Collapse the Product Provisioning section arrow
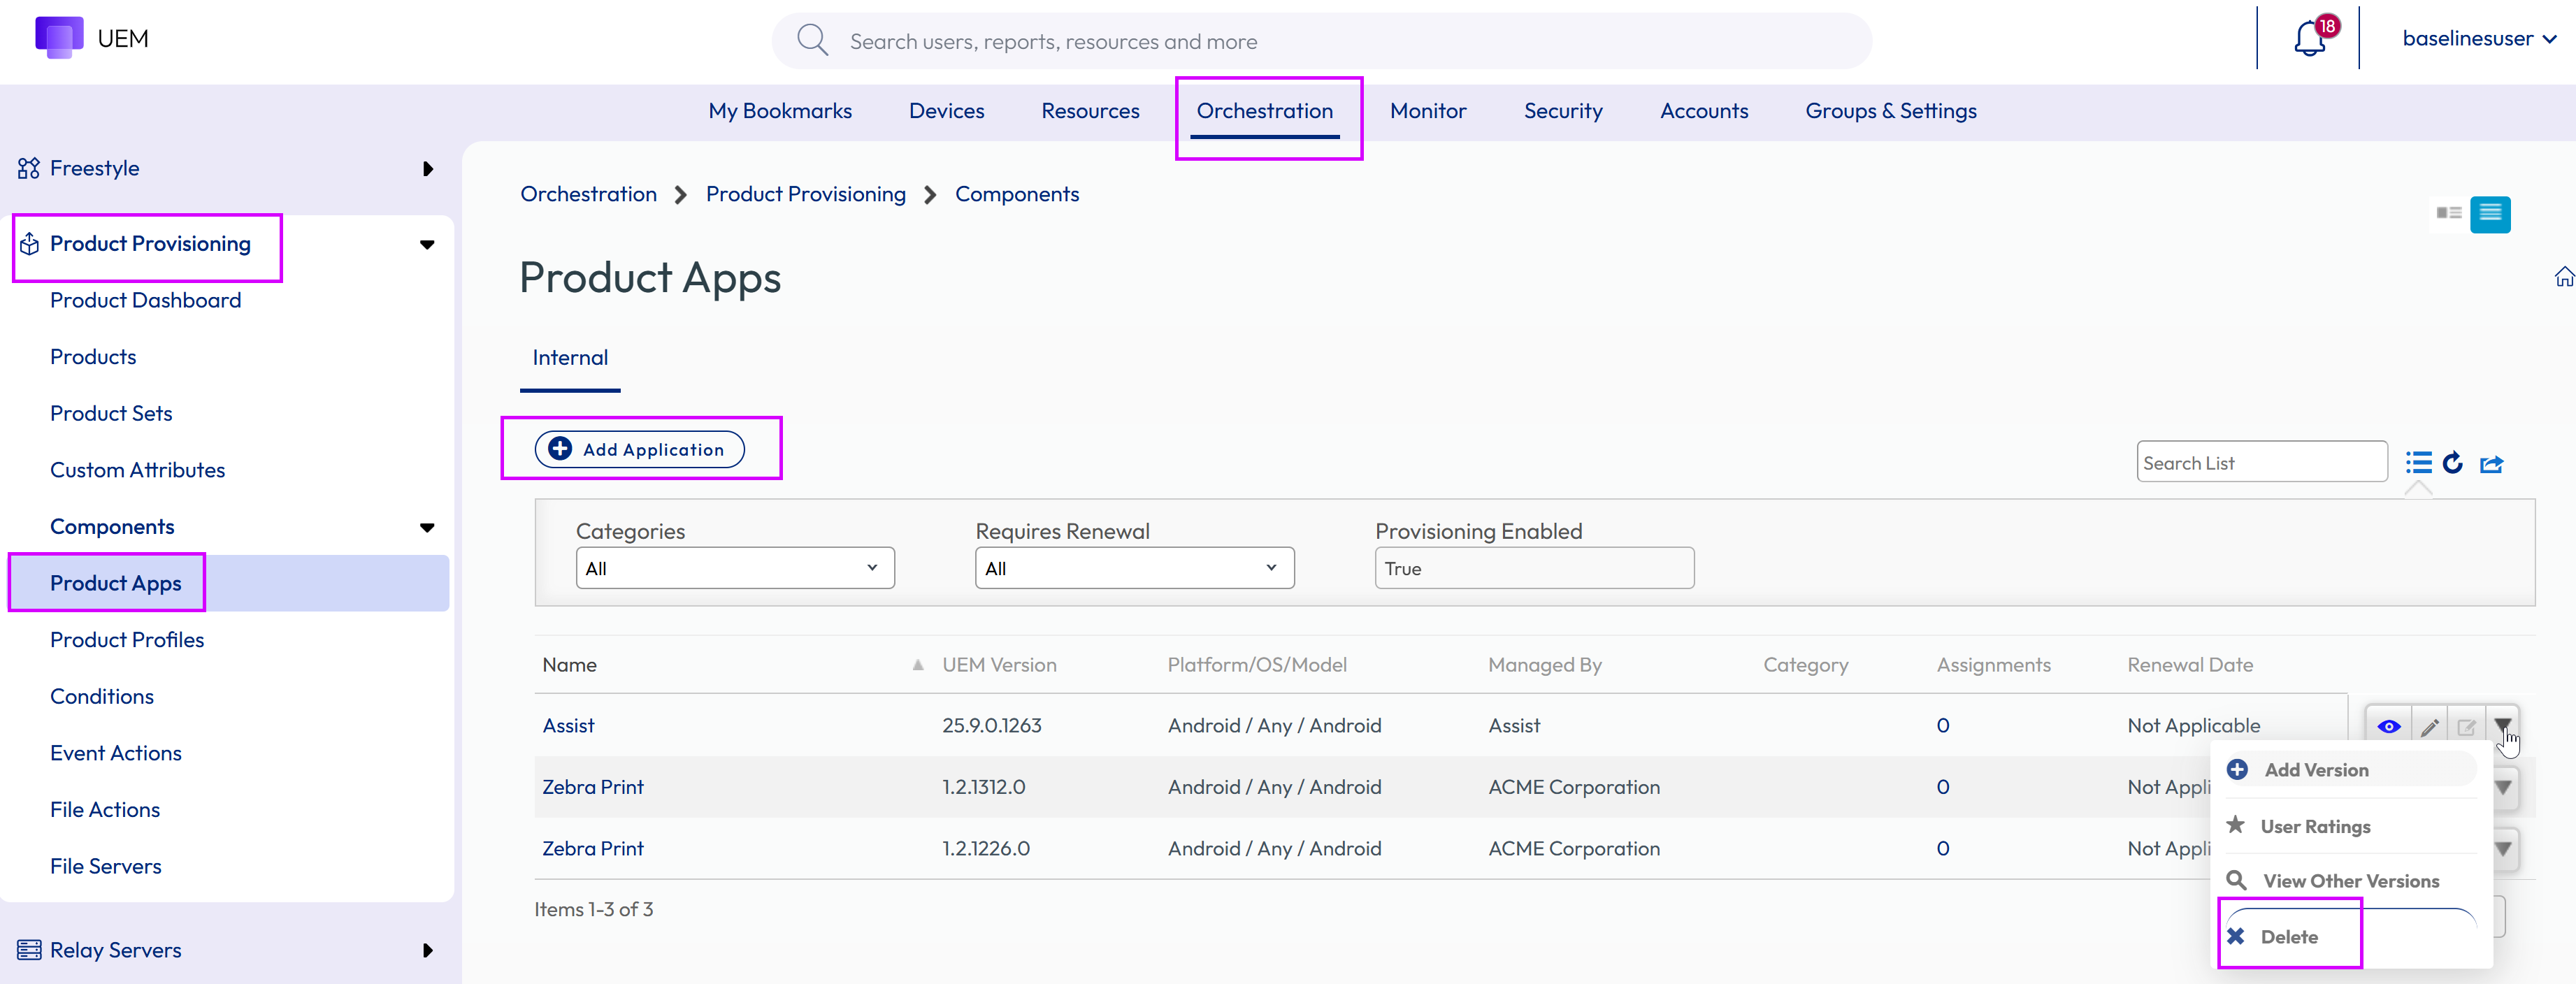Image resolution: width=2576 pixels, height=984 pixels. (x=427, y=244)
